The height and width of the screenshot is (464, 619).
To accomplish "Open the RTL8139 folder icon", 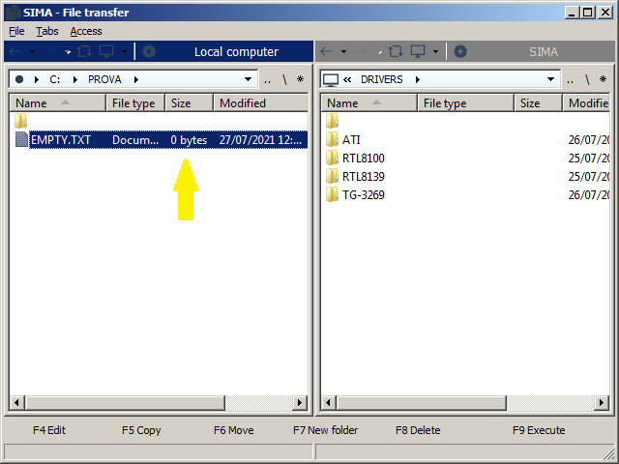I will pyautogui.click(x=333, y=176).
